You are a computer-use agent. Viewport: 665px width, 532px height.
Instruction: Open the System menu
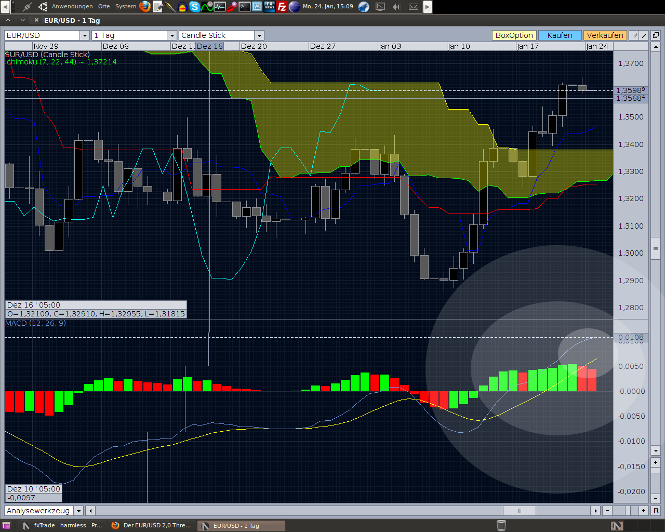[x=125, y=7]
